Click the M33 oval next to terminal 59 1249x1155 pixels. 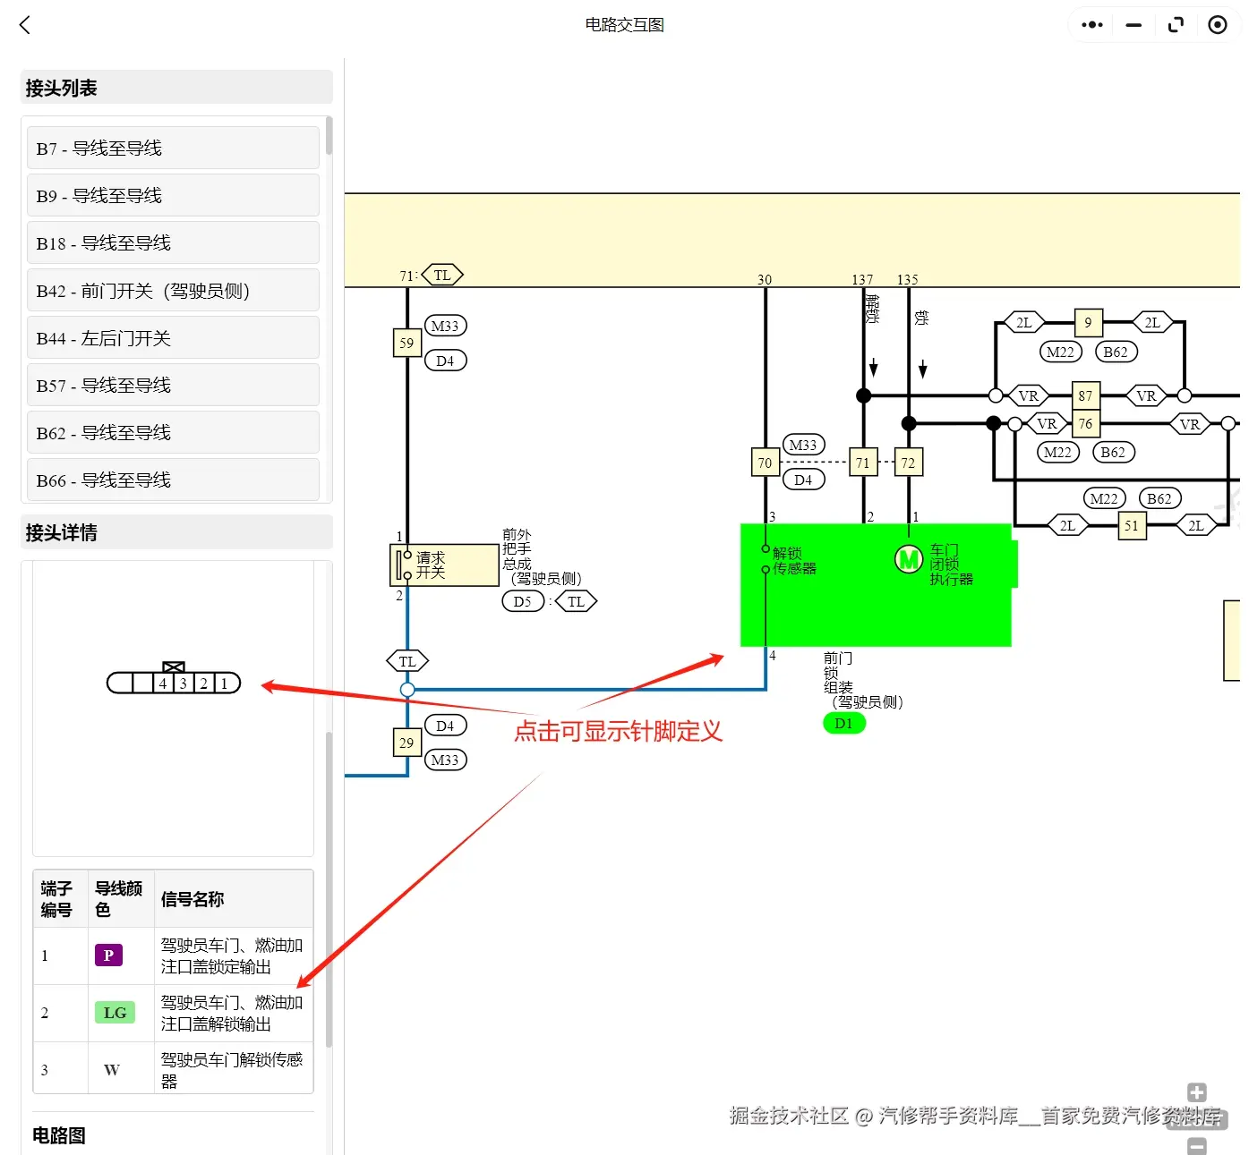pyautogui.click(x=445, y=326)
